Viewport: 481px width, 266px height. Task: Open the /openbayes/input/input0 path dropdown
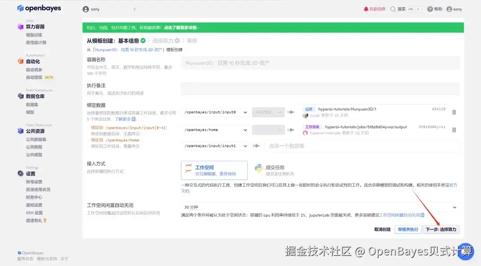coord(216,112)
